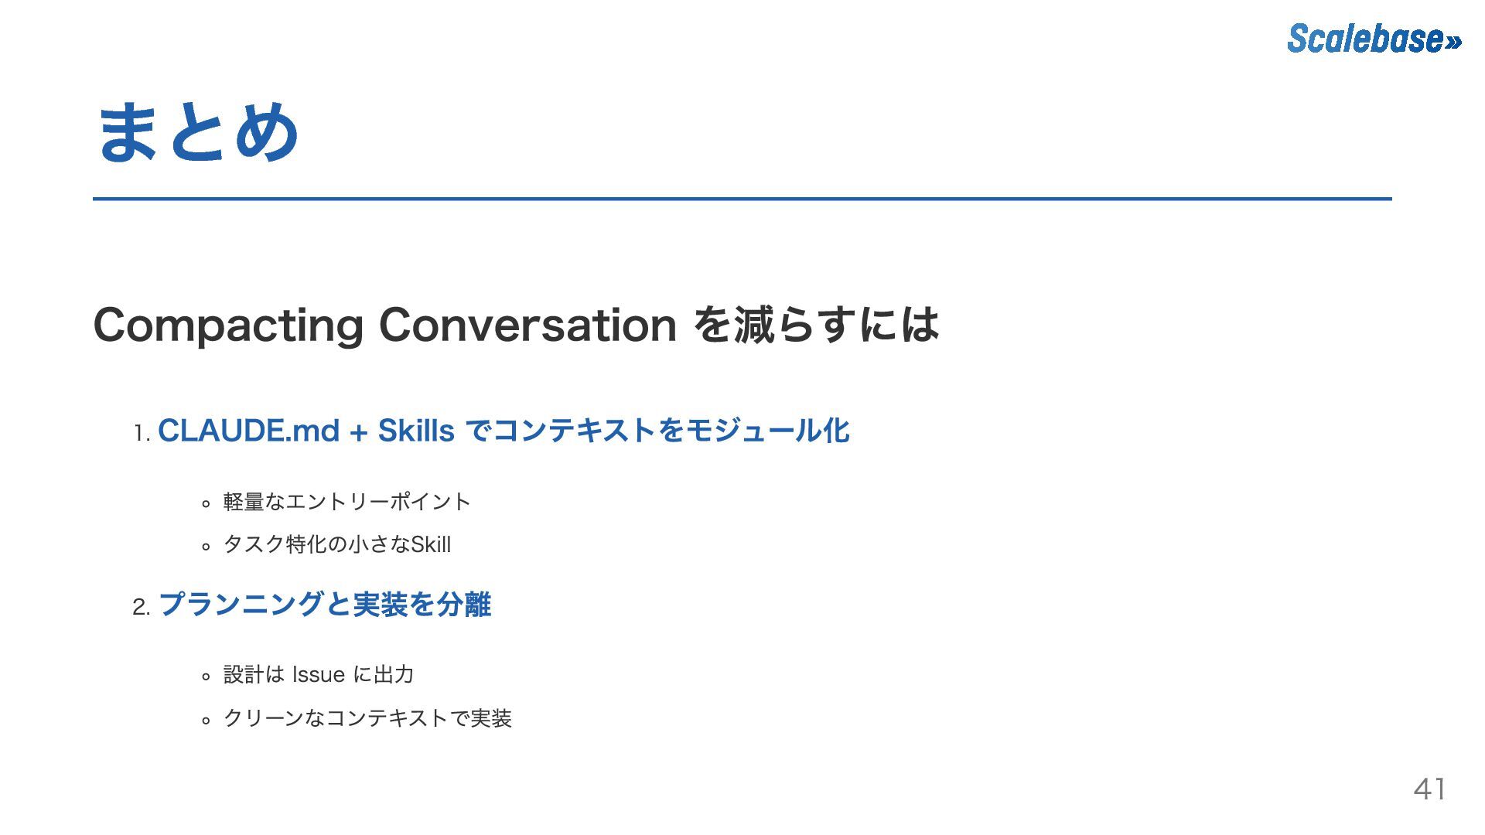Click the CLAUDE.md + Skills list heading

coord(504,431)
